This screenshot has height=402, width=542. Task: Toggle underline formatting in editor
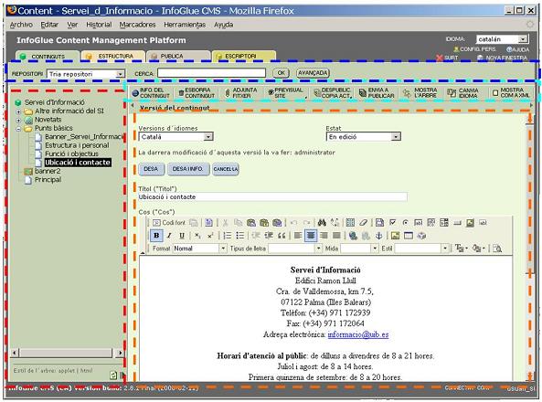[182, 236]
